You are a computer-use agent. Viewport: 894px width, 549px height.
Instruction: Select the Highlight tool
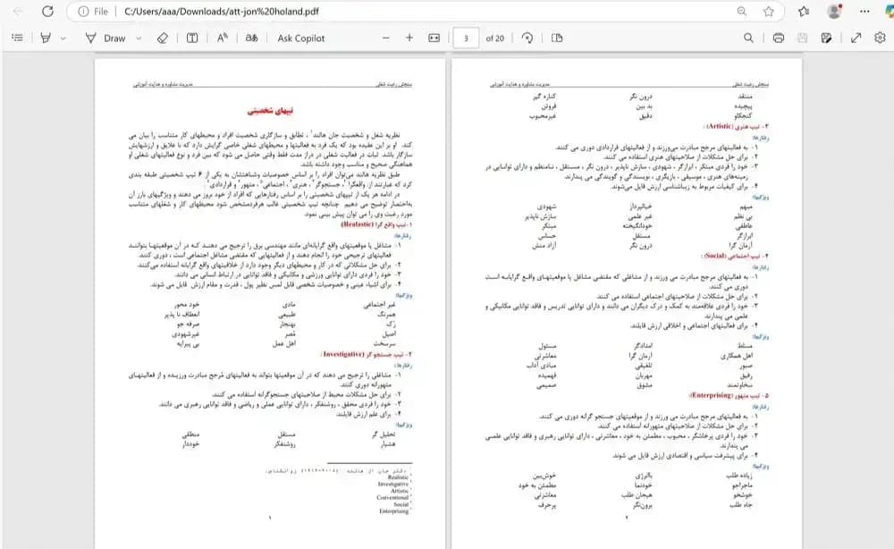(x=46, y=38)
